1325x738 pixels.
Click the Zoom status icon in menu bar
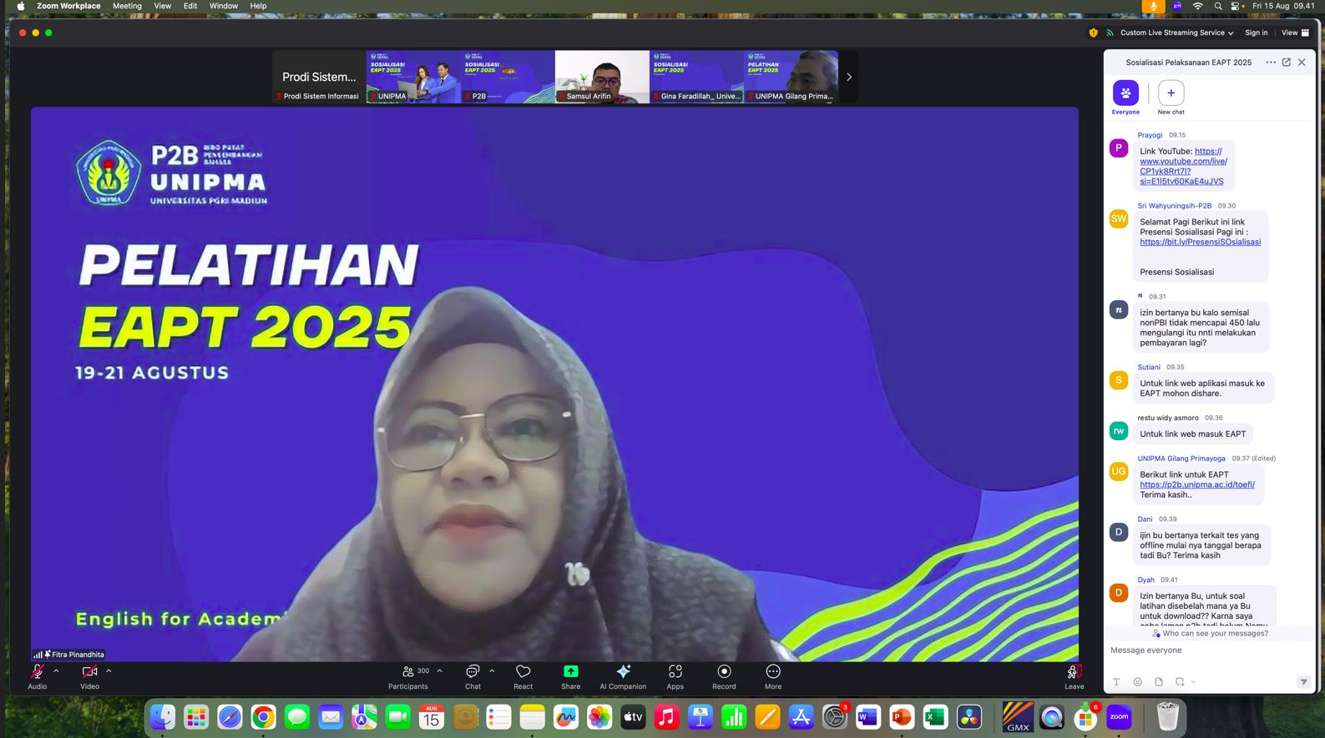[x=1177, y=6]
